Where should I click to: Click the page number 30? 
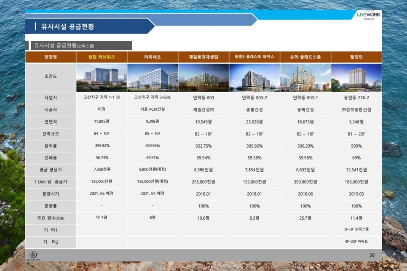[x=372, y=255]
